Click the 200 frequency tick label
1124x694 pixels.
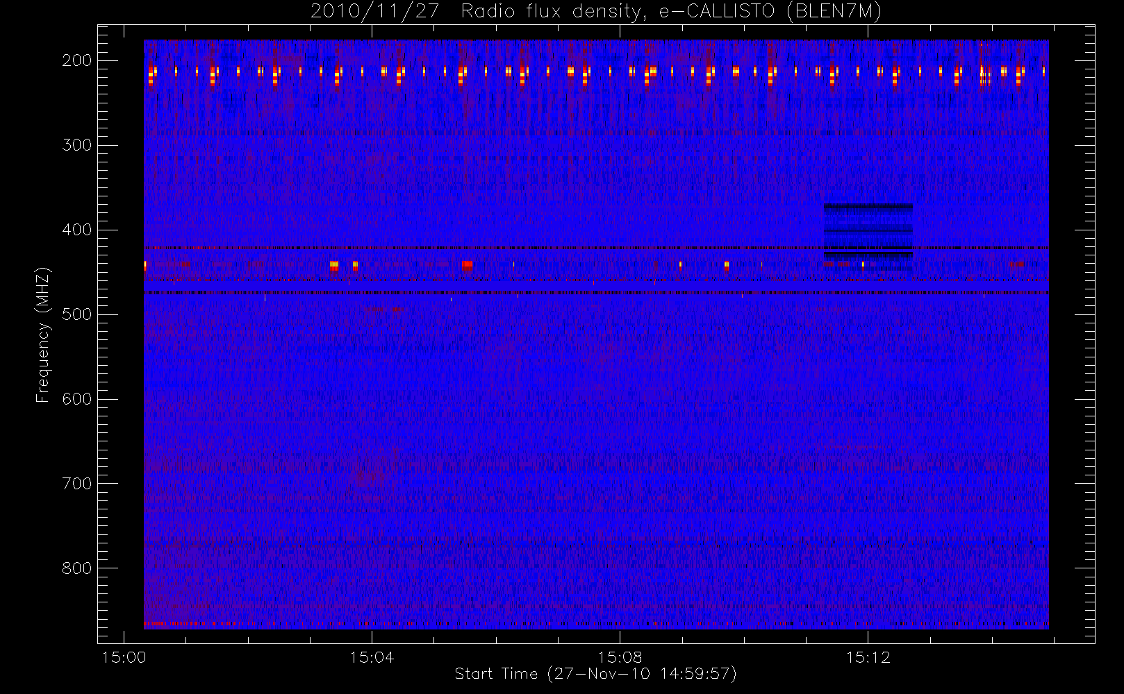pyautogui.click(x=76, y=60)
